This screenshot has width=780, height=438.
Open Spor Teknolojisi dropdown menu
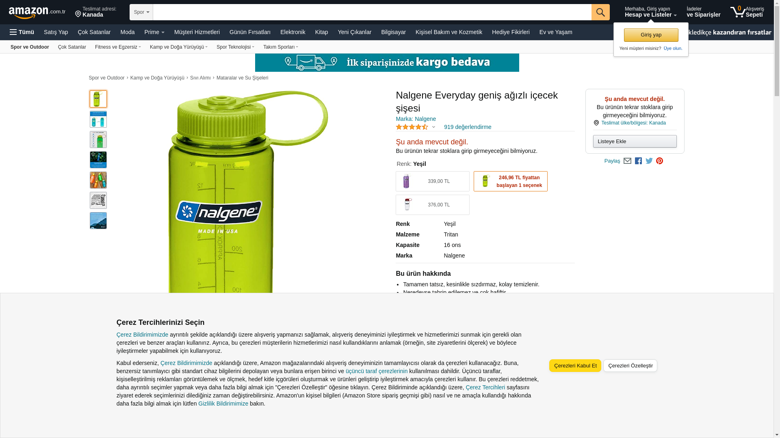click(x=235, y=47)
